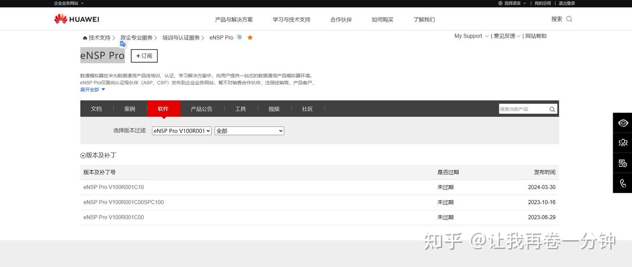Expand 展开全部 description text

[x=90, y=89]
